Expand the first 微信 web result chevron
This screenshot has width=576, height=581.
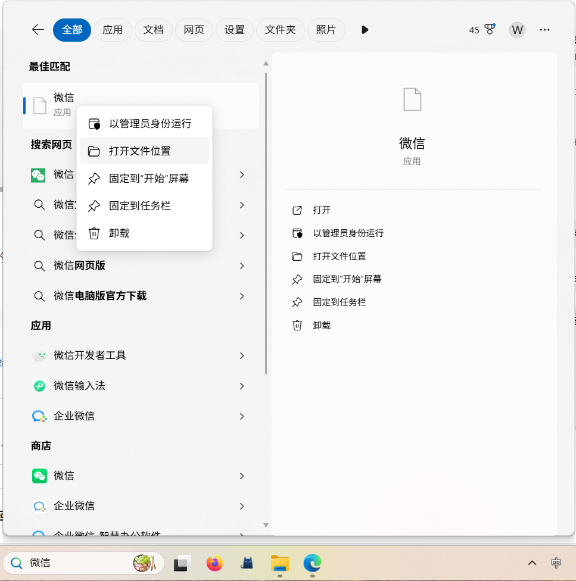tap(242, 174)
